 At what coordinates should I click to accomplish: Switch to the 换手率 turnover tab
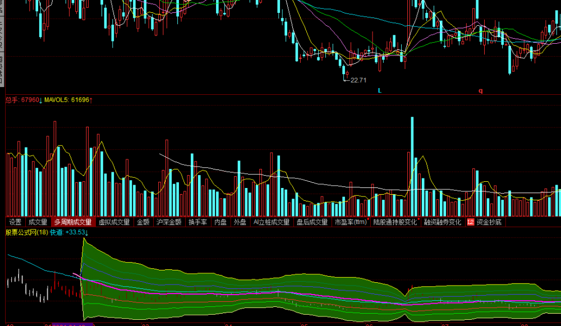[198, 222]
